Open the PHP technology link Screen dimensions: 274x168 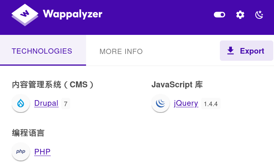point(42,152)
